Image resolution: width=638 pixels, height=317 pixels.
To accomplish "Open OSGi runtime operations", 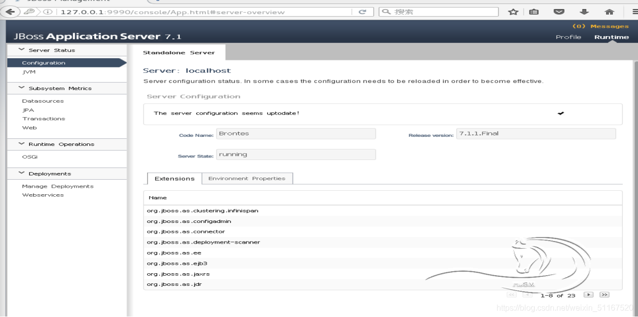I will point(30,157).
